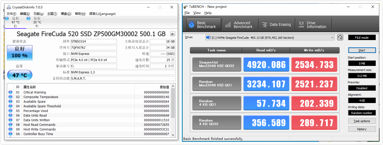
Task: Click the Available Spare Threshold status dot
Action: [11, 106]
